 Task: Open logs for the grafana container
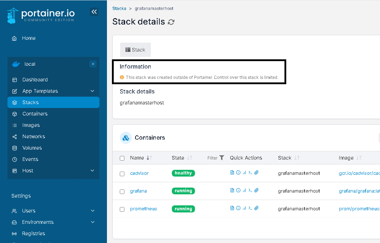click(x=232, y=190)
